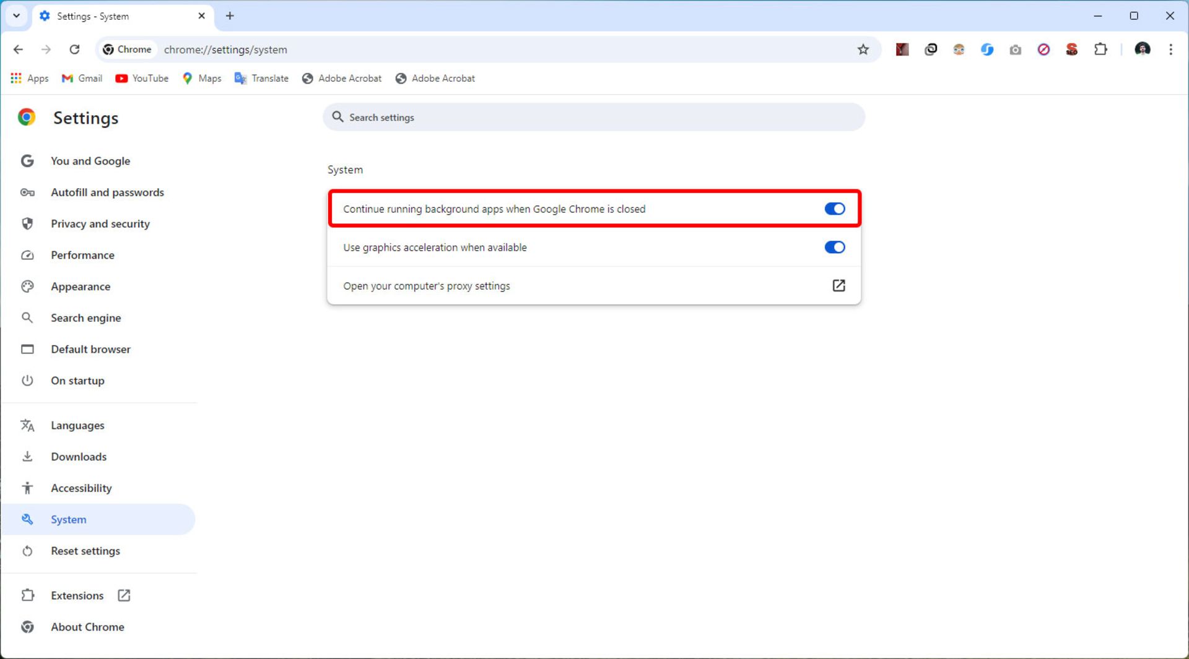Open the profile avatar in the toolbar

(1142, 50)
